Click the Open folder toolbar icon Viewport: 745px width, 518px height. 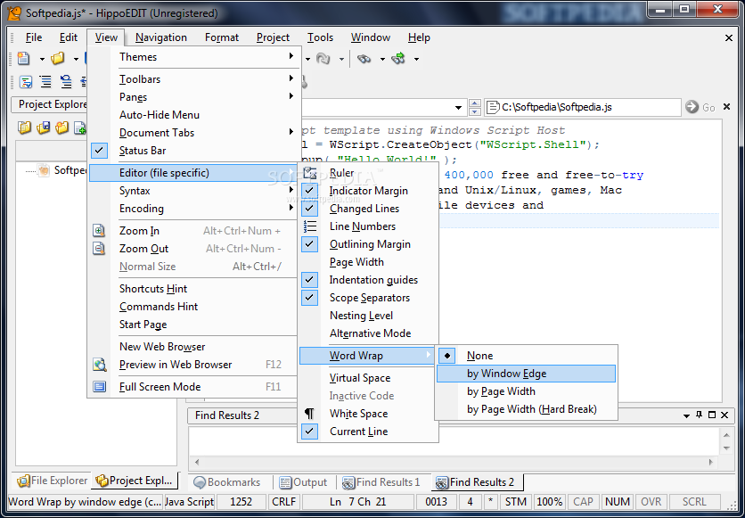pyautogui.click(x=58, y=59)
